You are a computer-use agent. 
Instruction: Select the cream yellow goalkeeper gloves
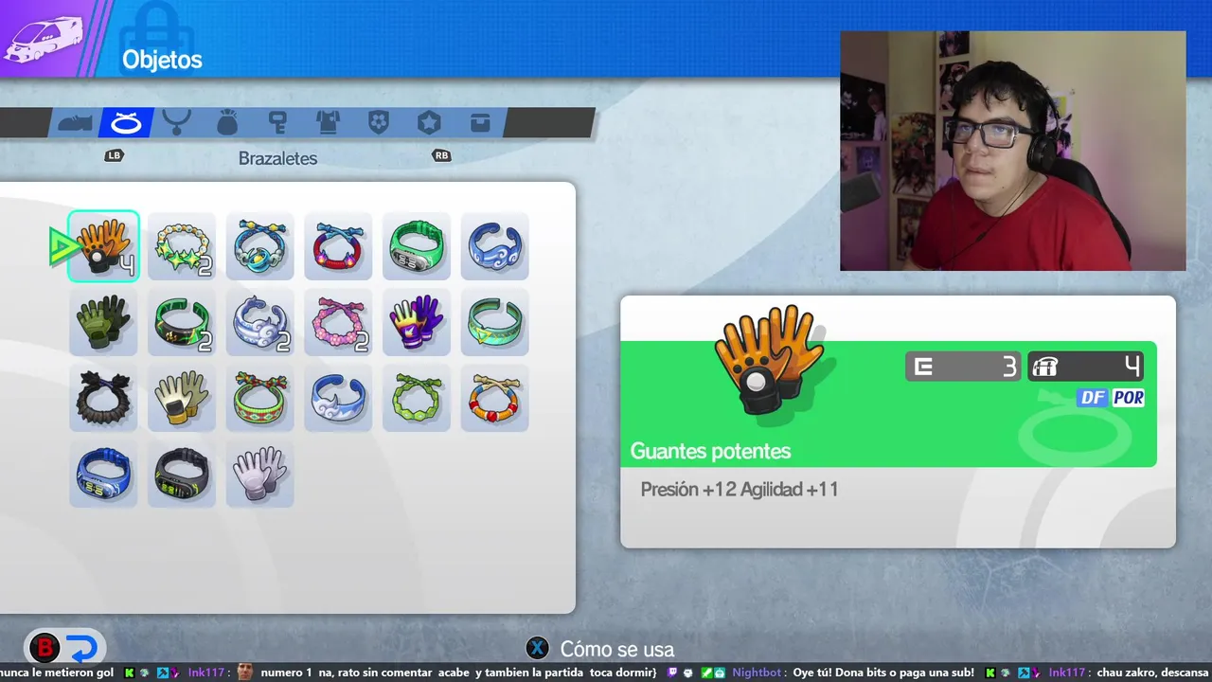click(x=182, y=398)
